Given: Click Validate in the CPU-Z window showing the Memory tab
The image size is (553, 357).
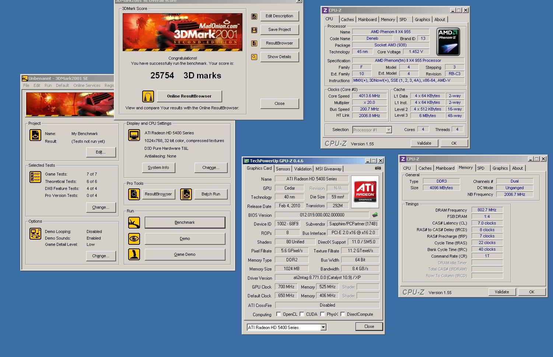Looking at the screenshot, I should click(502, 292).
